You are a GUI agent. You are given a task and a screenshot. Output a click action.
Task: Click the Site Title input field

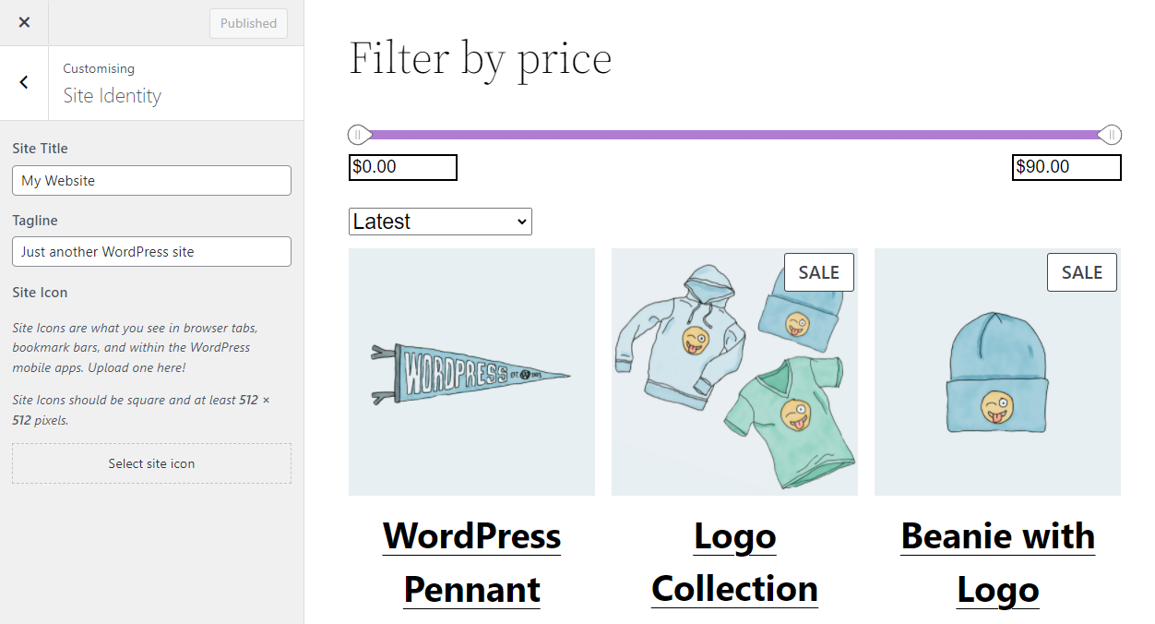(x=151, y=181)
